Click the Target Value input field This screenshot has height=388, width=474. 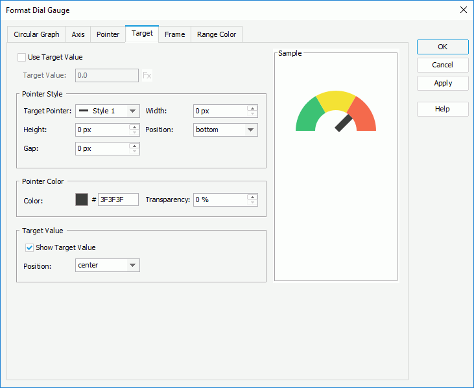click(x=107, y=75)
